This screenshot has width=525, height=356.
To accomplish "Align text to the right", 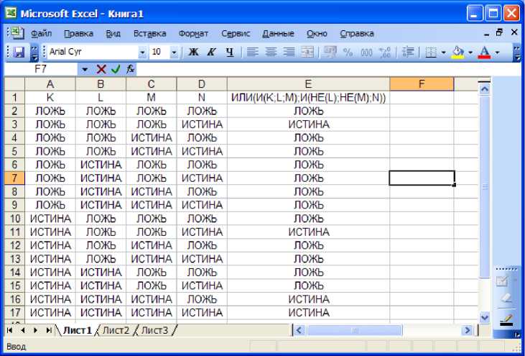I will click(x=289, y=52).
